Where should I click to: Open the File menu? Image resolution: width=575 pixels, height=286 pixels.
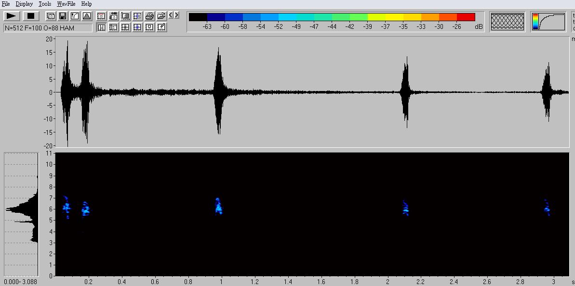coord(6,4)
